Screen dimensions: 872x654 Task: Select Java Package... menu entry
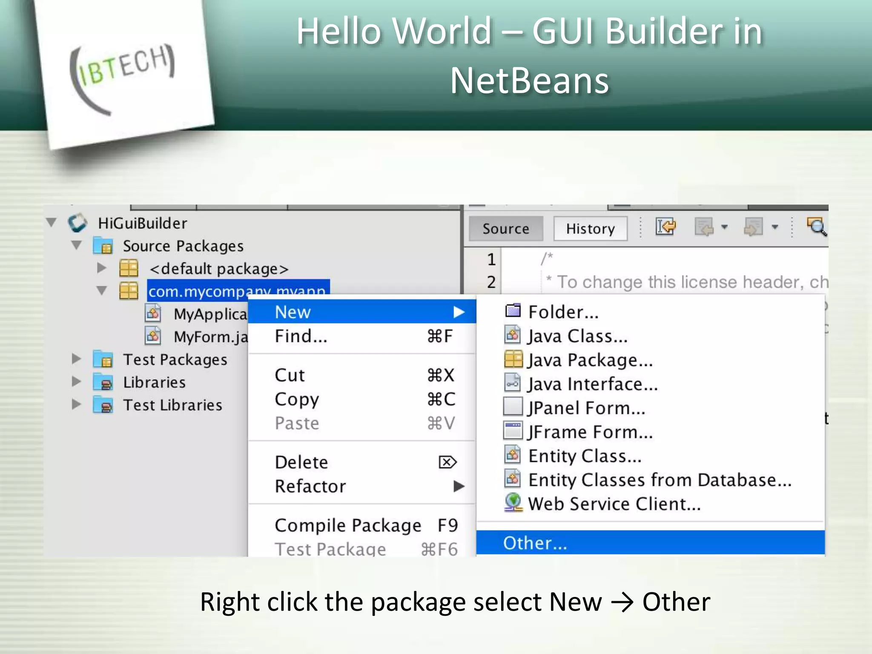(x=651, y=360)
